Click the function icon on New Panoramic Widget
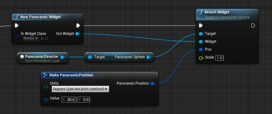Image resolution: width=272 pixels, height=114 pixels. tap(17, 17)
